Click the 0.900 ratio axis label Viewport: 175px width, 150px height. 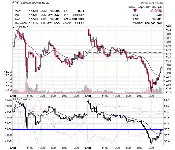8,129
